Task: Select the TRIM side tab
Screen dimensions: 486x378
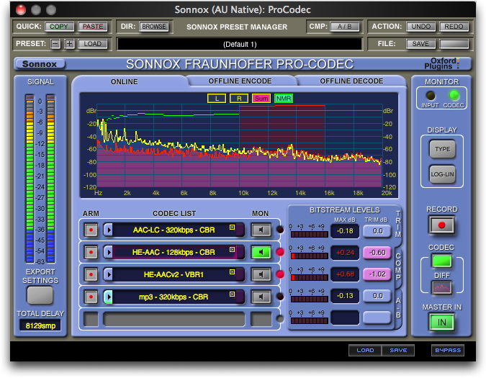Action: coord(398,225)
